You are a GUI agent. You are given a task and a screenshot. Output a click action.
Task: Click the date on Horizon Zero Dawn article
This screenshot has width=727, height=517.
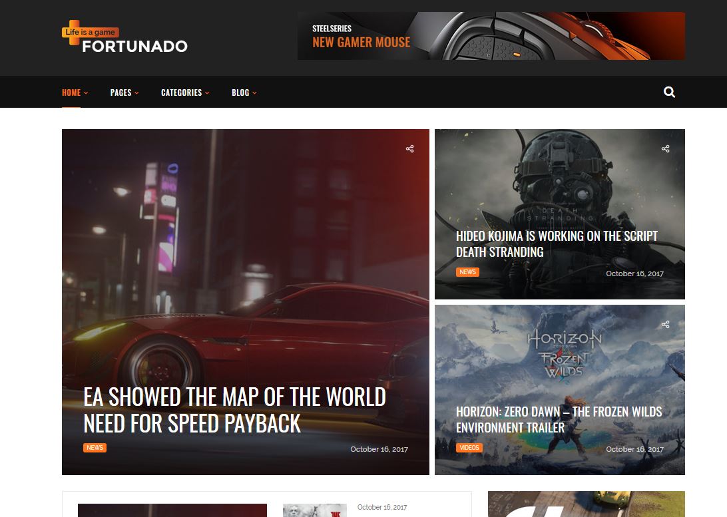pyautogui.click(x=634, y=449)
